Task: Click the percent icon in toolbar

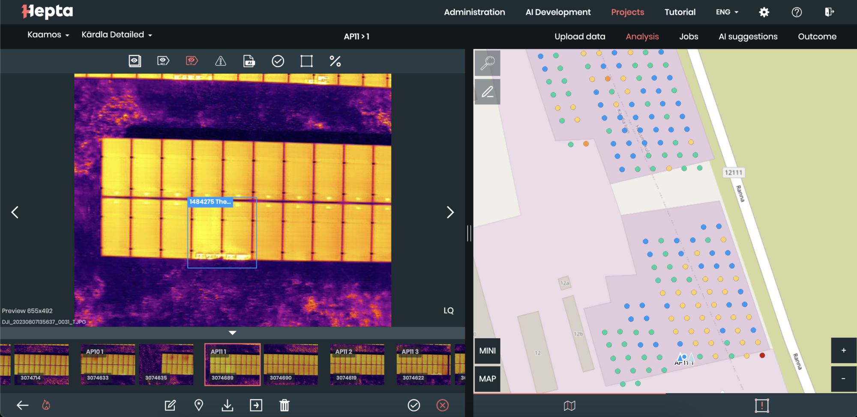Action: [x=335, y=61]
